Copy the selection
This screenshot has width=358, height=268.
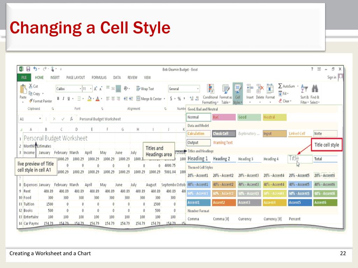(35, 94)
